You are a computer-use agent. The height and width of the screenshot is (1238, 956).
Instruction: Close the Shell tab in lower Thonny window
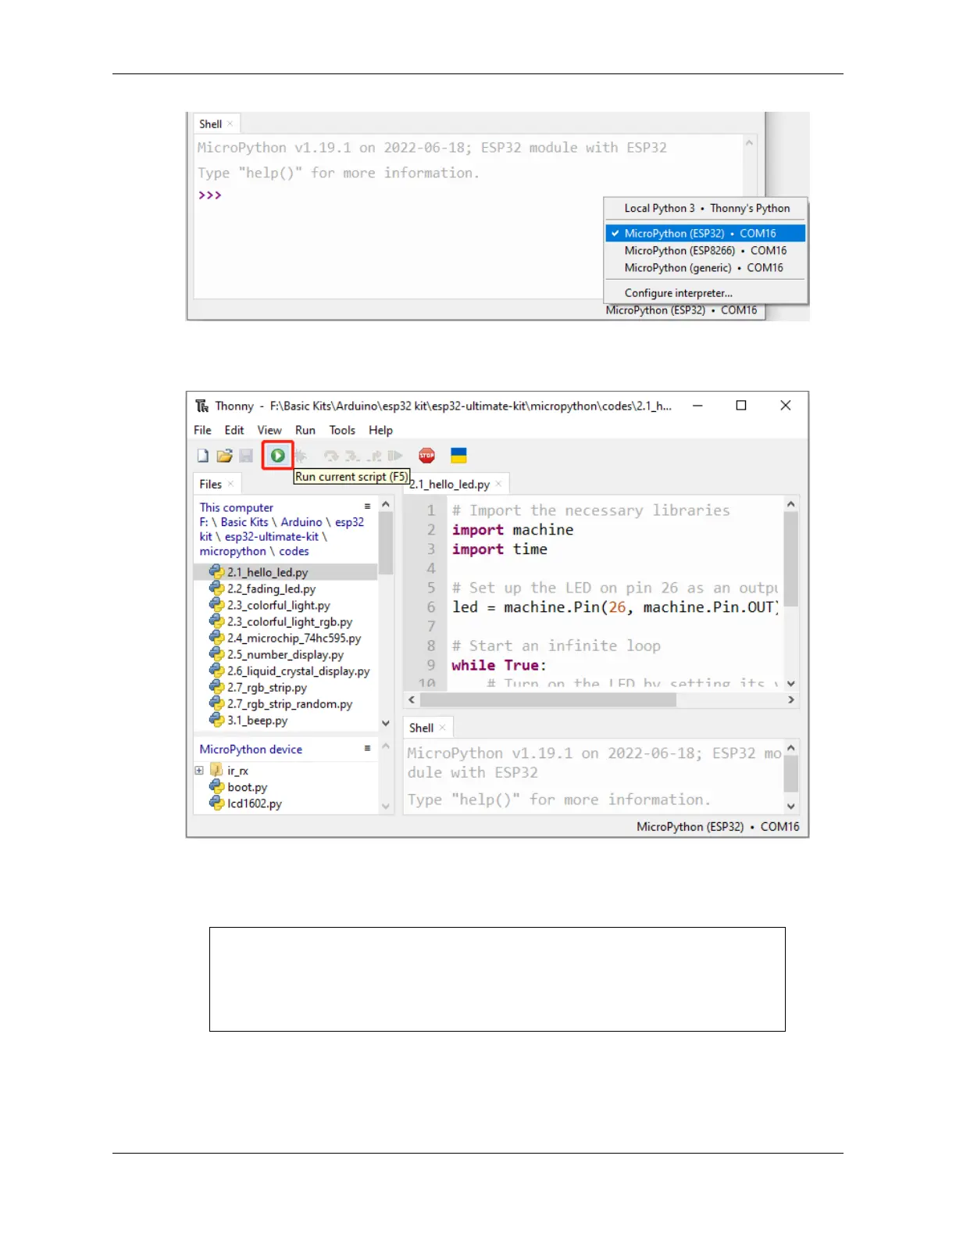[x=442, y=728]
